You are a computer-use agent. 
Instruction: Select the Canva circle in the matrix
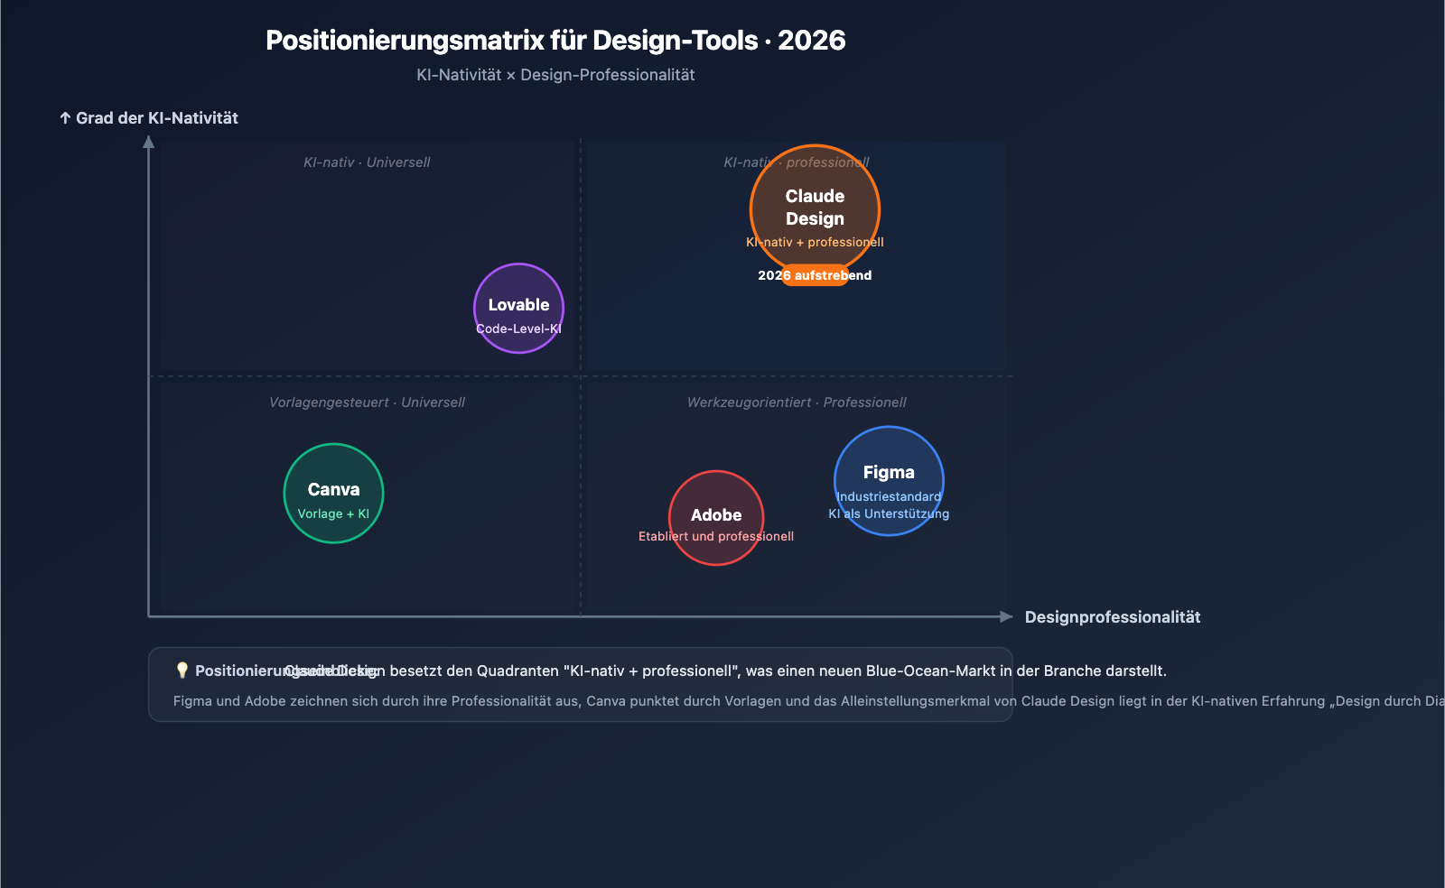click(x=334, y=493)
